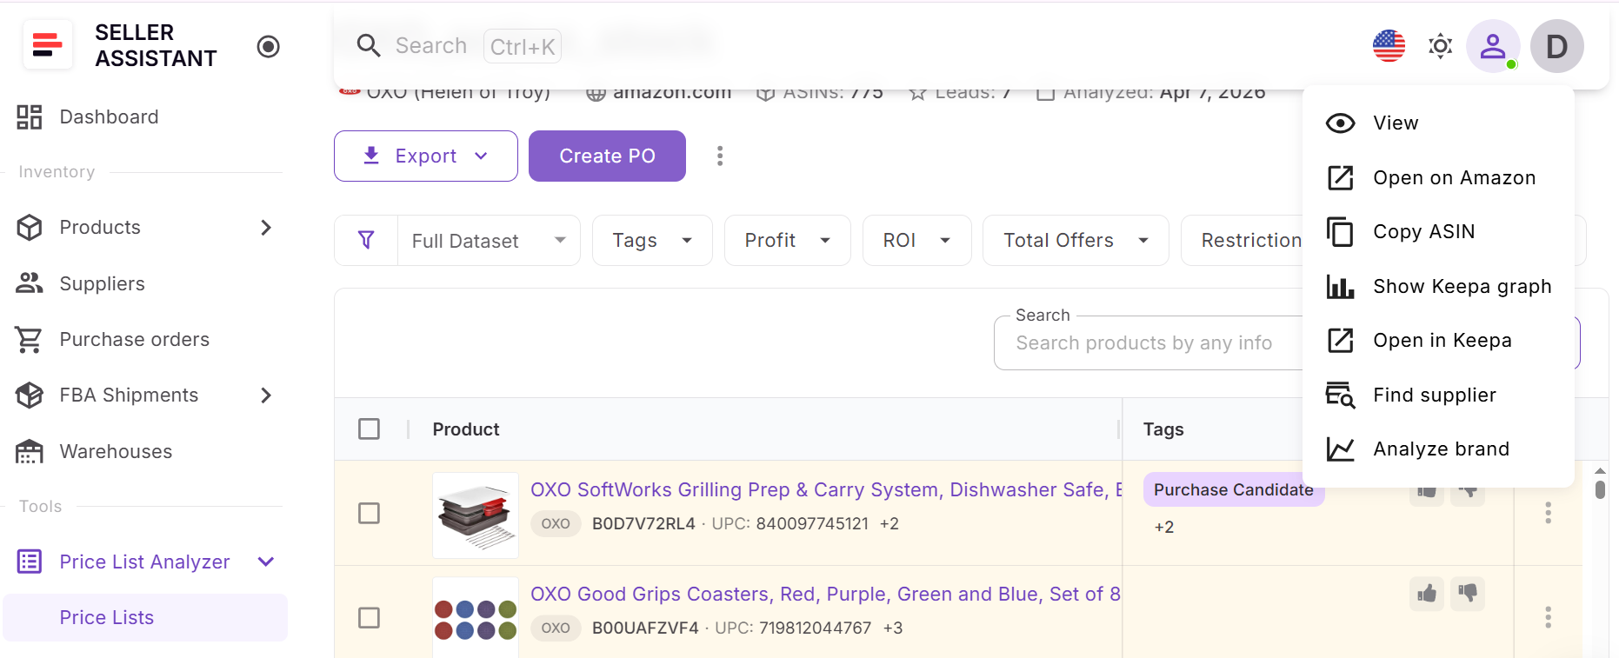The image size is (1619, 658).
Task: Choose Copy ASIN from the menu
Action: pos(1438,232)
